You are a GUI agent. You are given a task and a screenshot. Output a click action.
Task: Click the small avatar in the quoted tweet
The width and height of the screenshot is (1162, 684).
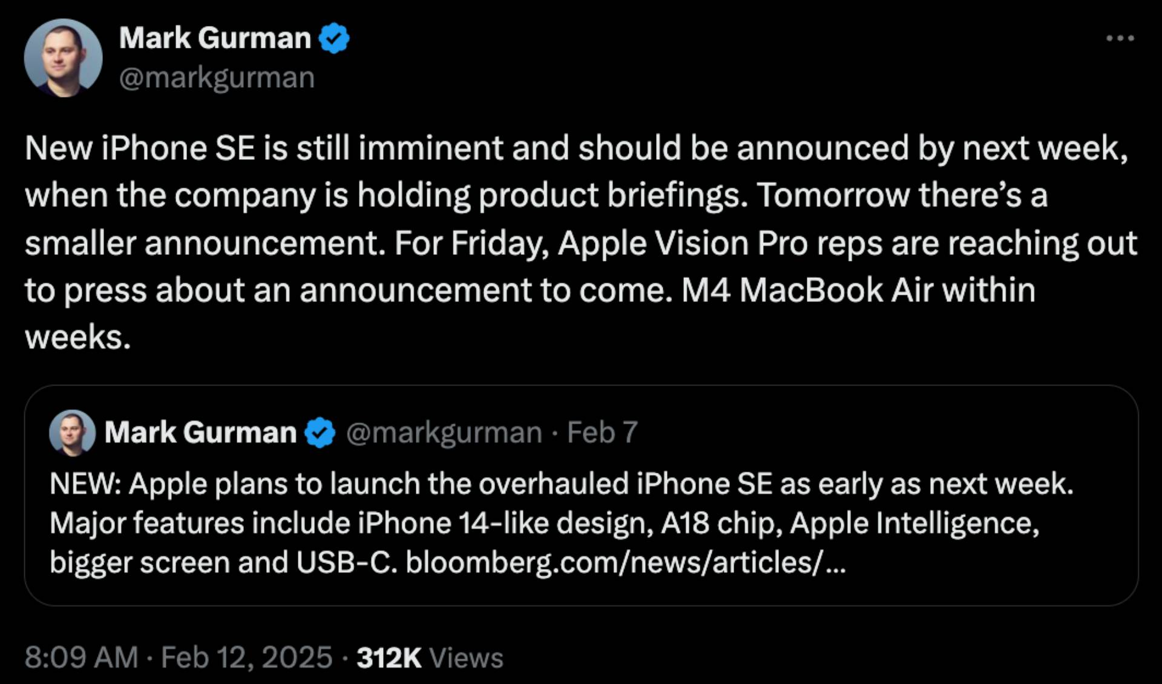coord(72,432)
